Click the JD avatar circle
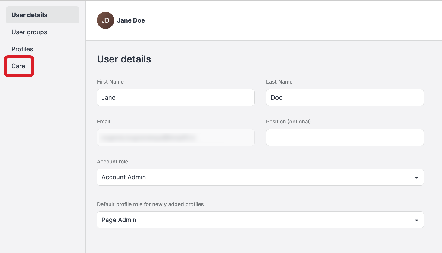Viewport: 442px width, 253px height. coord(105,20)
